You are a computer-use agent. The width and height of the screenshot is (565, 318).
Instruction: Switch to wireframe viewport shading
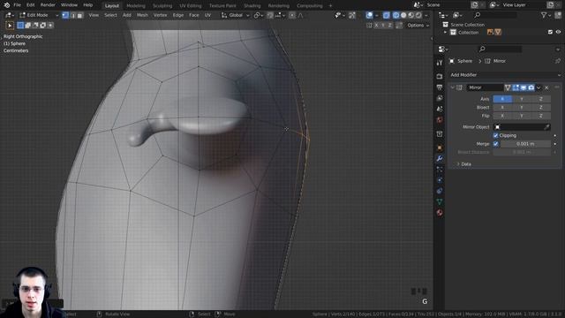tap(396, 15)
